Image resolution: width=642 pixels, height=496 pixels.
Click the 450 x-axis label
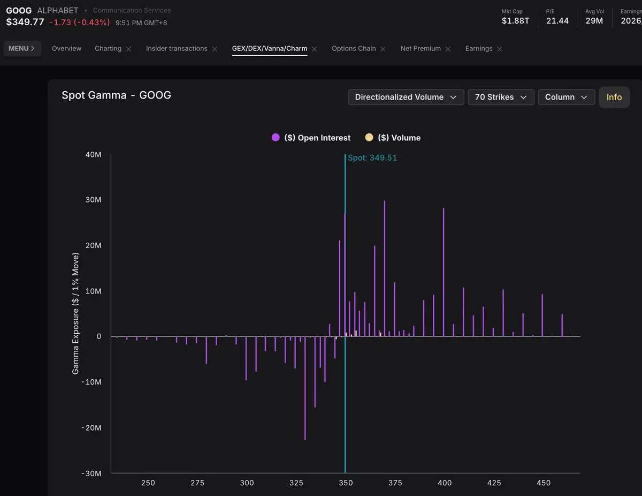pos(544,483)
